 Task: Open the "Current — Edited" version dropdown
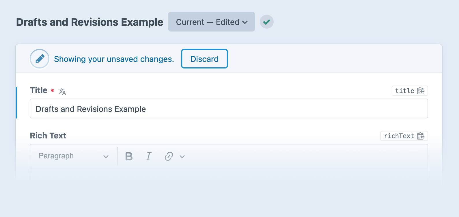point(211,22)
